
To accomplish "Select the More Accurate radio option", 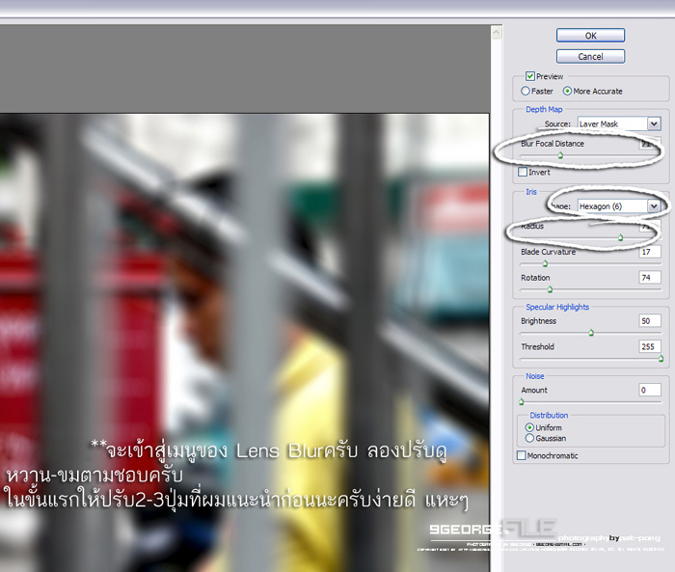I will coord(567,91).
